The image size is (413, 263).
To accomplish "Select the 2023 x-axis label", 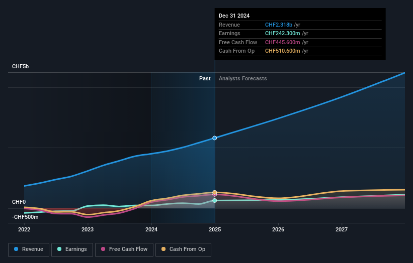I will tap(88, 230).
